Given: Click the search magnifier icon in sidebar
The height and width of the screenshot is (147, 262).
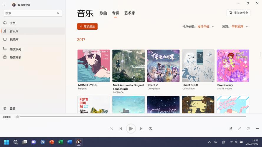Looking at the screenshot, I should pyautogui.click(x=58, y=13).
